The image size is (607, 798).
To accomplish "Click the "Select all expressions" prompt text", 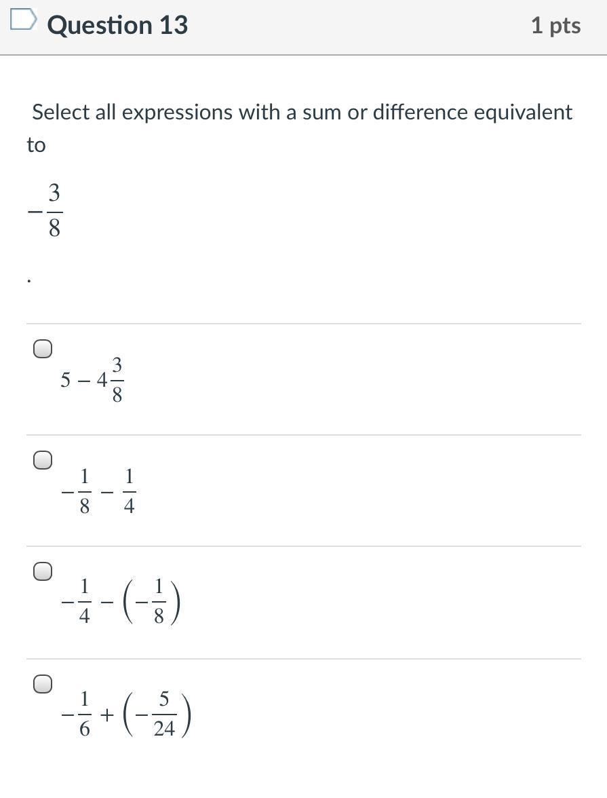I will coord(302,112).
